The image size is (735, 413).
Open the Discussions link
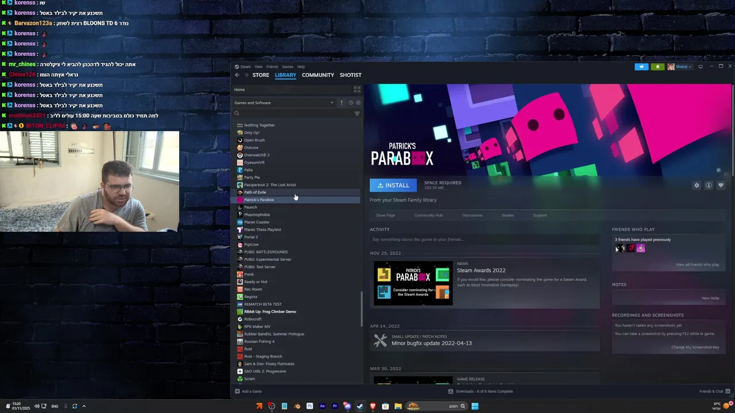pyautogui.click(x=472, y=215)
